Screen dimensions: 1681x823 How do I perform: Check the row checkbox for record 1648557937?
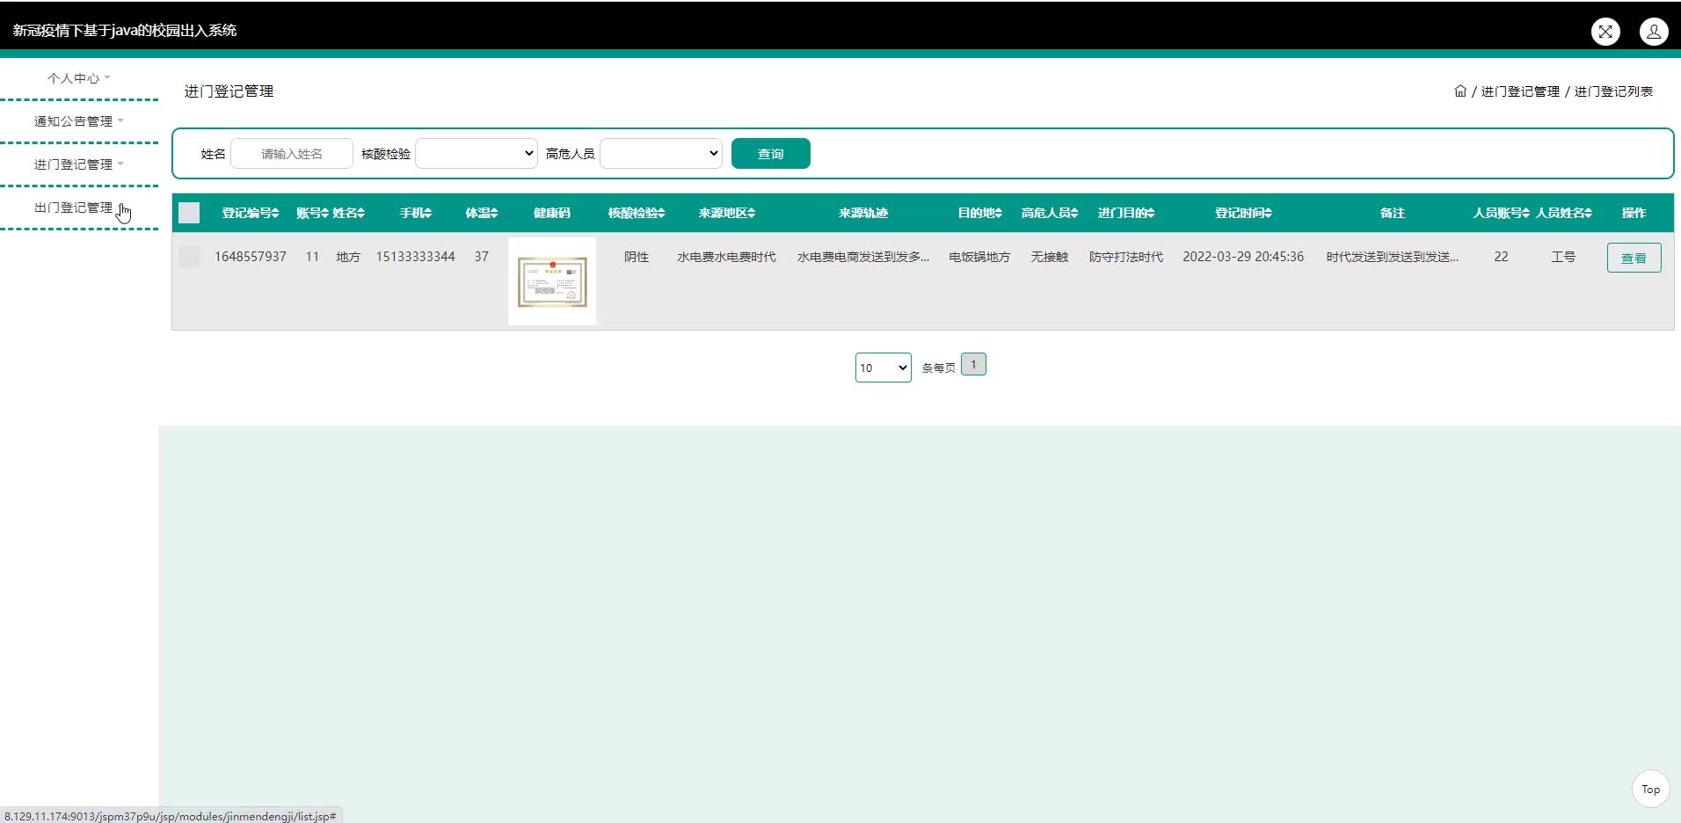pos(189,257)
